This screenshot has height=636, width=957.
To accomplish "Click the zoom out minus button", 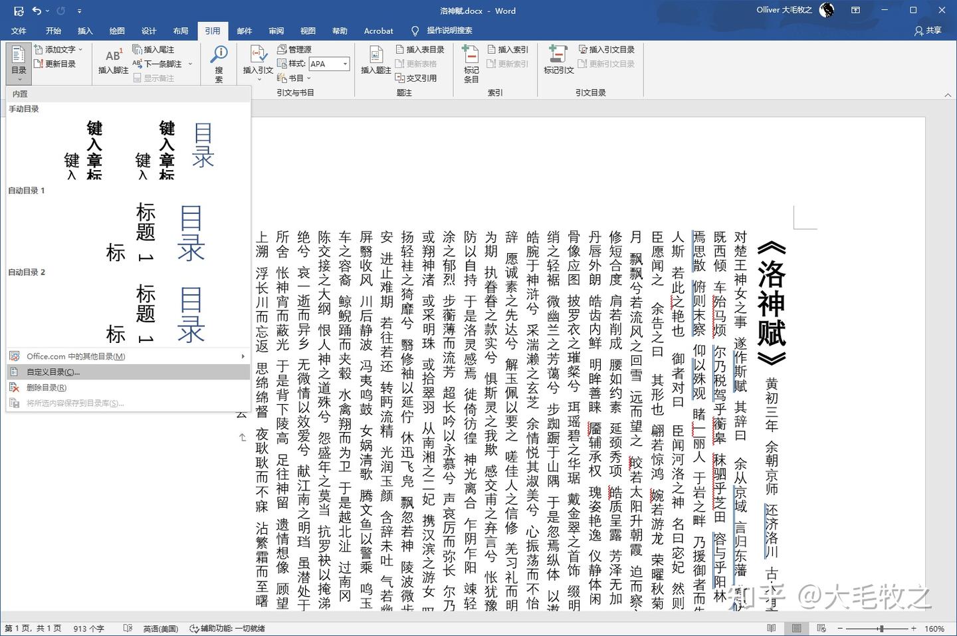I will [x=839, y=628].
